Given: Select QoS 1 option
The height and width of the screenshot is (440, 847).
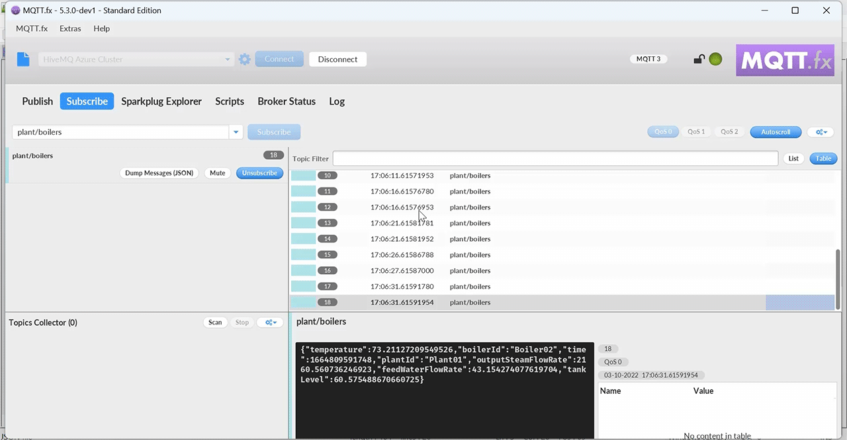Looking at the screenshot, I should click(696, 131).
